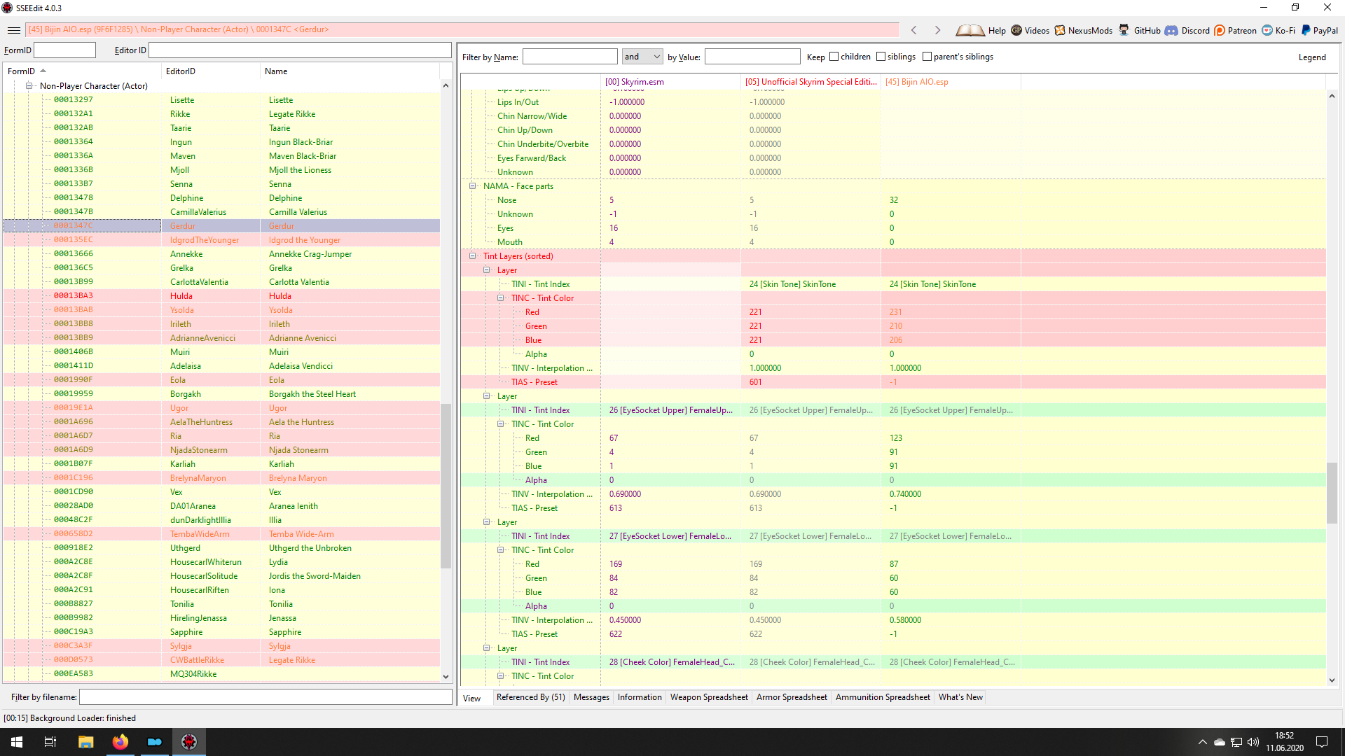This screenshot has width=1345, height=756.
Task: Open the Windows Start menu
Action: [x=17, y=742]
